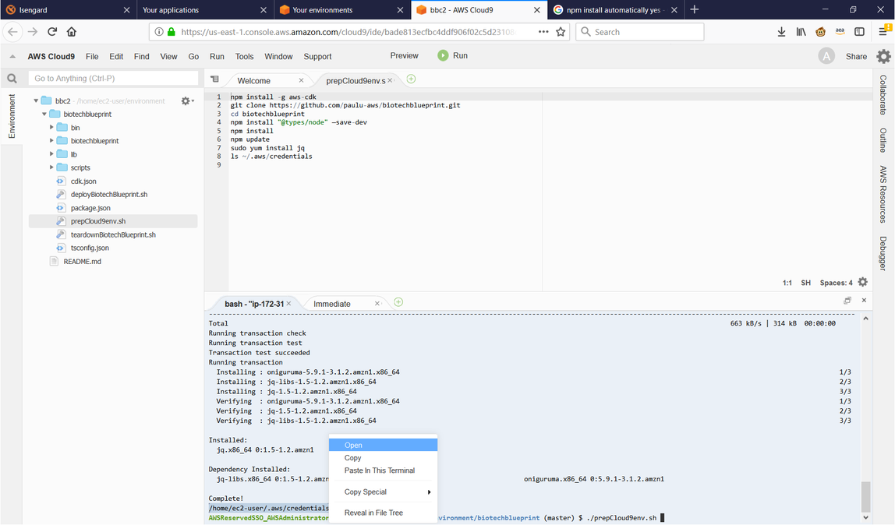The width and height of the screenshot is (895, 525).
Task: Click the user avatar A icon
Action: click(x=826, y=56)
